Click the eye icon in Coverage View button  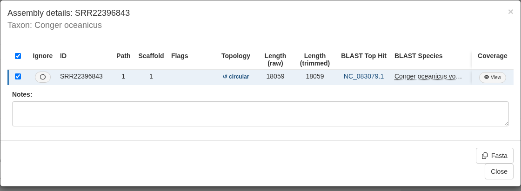[487, 78]
